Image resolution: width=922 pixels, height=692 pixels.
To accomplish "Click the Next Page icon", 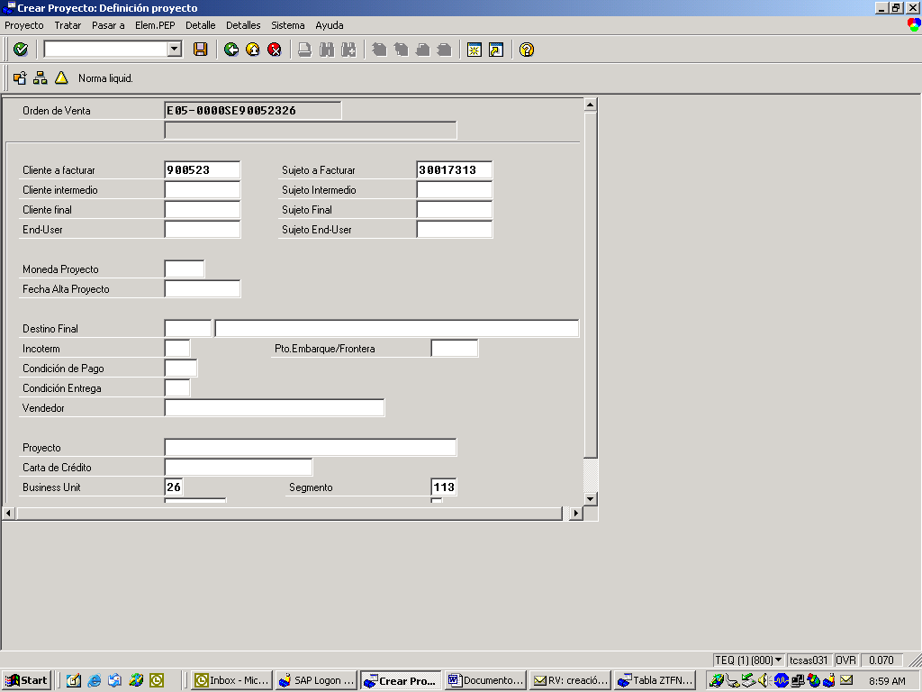I will pyautogui.click(x=423, y=50).
